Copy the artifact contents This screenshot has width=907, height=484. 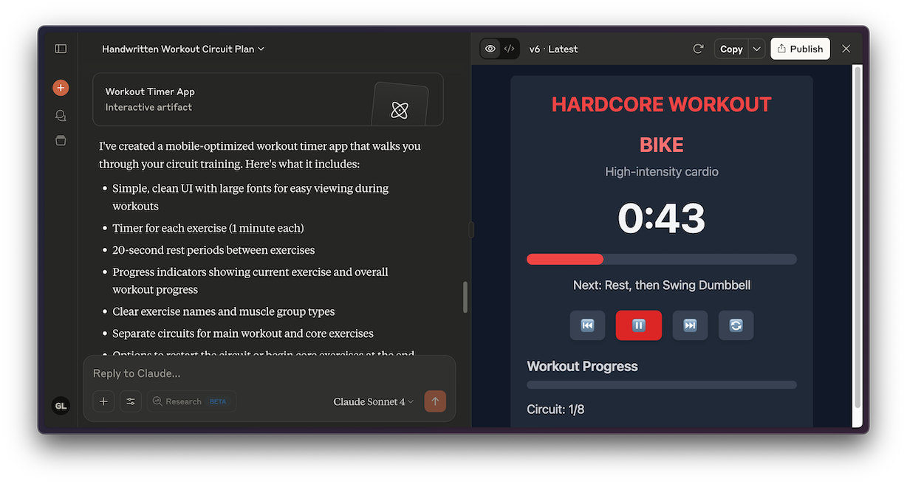click(x=731, y=49)
